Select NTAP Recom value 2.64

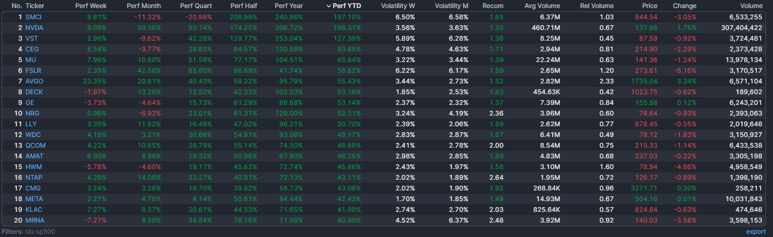click(497, 178)
